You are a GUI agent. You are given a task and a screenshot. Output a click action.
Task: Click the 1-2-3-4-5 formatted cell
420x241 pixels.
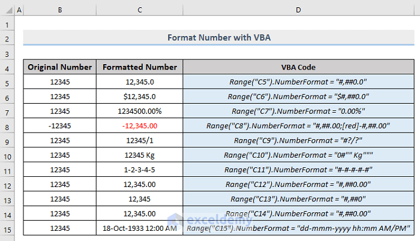139,170
